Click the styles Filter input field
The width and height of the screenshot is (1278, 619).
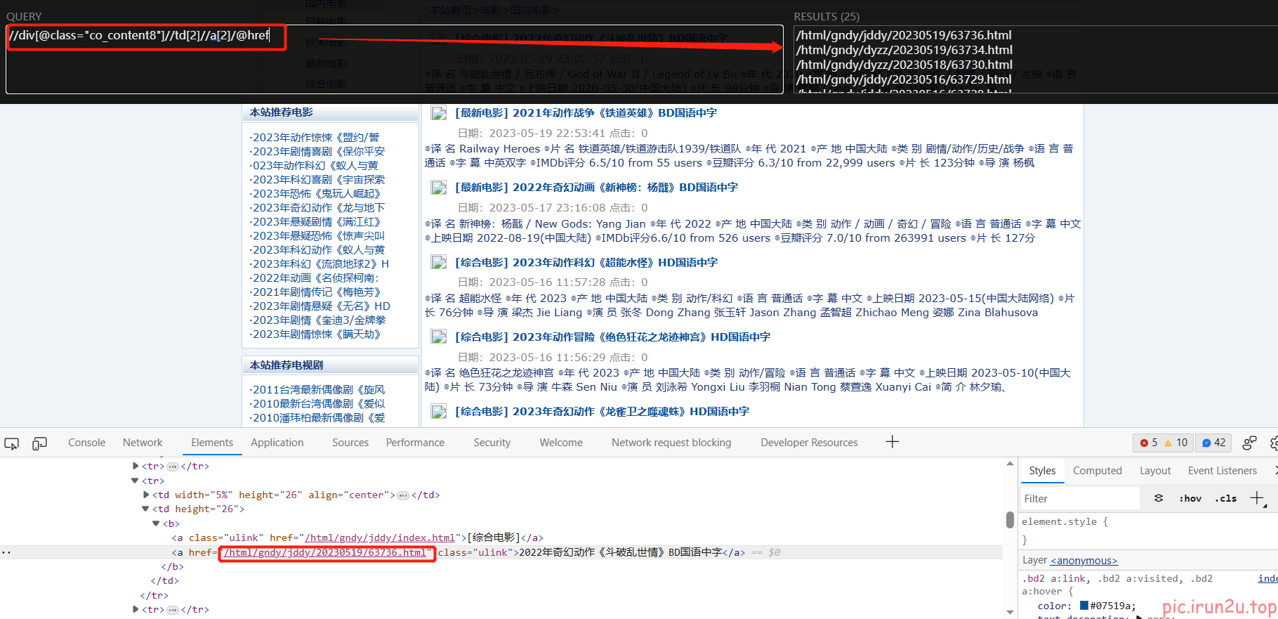point(1078,498)
